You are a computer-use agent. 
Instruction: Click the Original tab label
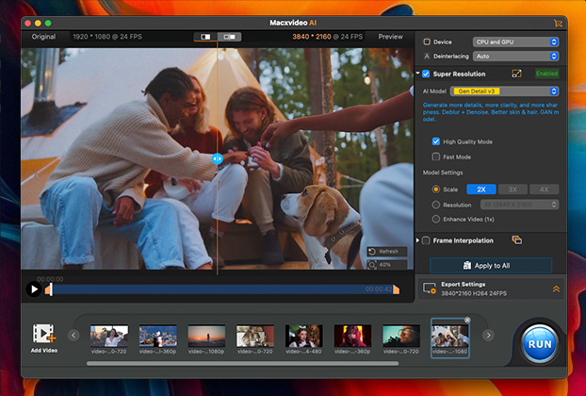tap(43, 37)
